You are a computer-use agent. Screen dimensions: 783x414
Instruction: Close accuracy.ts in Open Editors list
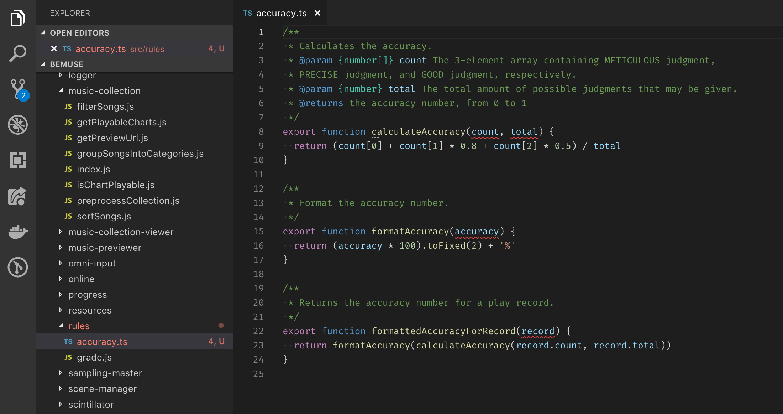pos(54,48)
